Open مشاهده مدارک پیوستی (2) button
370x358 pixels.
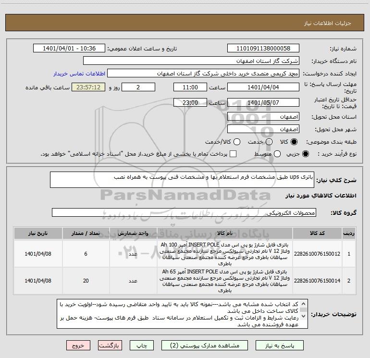point(205,346)
